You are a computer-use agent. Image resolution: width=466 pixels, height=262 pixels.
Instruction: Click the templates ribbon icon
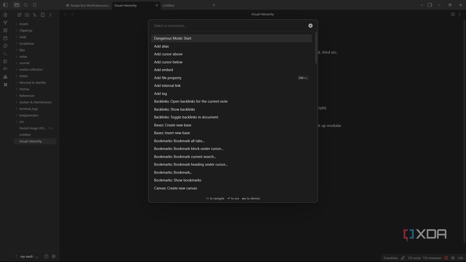(x=5, y=46)
